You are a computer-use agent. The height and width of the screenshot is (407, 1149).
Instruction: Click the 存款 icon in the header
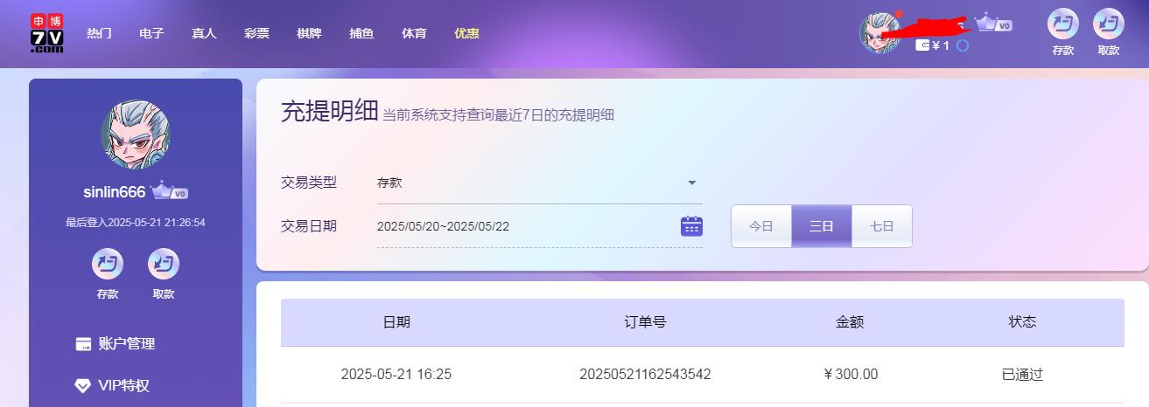point(1063,24)
